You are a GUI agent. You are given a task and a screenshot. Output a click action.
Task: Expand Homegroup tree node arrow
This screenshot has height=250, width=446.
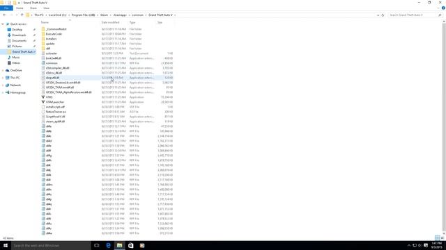coord(3,92)
